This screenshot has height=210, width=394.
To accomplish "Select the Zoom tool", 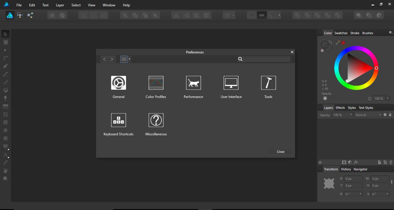I will (5, 178).
